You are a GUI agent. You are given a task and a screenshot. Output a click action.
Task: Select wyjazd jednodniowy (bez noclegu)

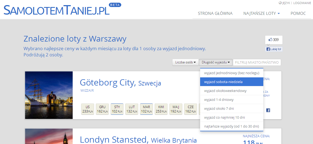tap(231, 73)
